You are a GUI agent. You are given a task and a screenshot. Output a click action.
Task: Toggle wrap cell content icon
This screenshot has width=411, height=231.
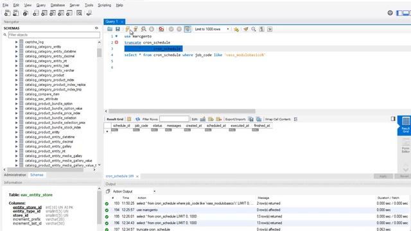(x=295, y=119)
